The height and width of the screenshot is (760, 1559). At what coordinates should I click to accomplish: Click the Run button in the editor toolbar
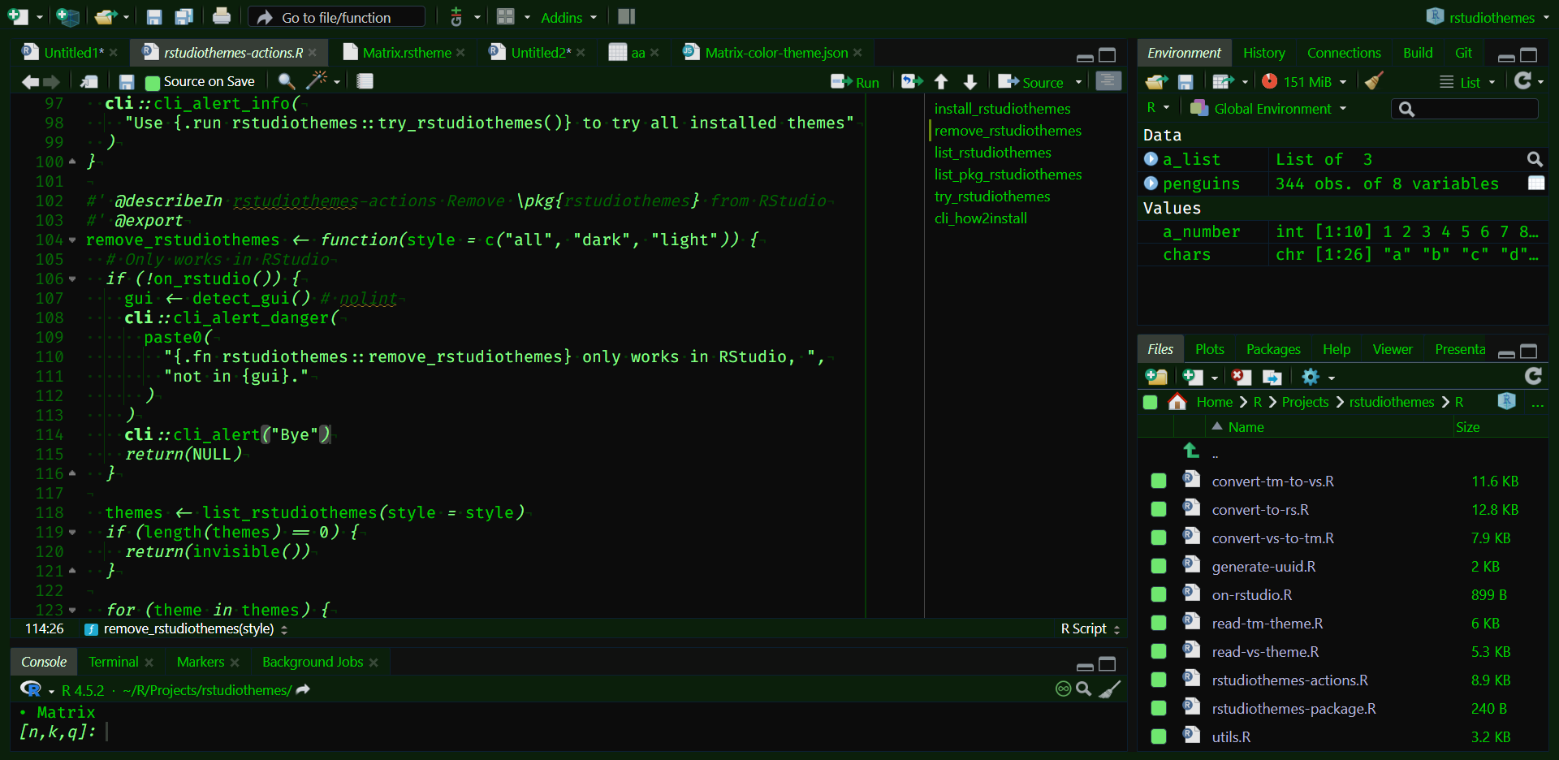[x=856, y=82]
